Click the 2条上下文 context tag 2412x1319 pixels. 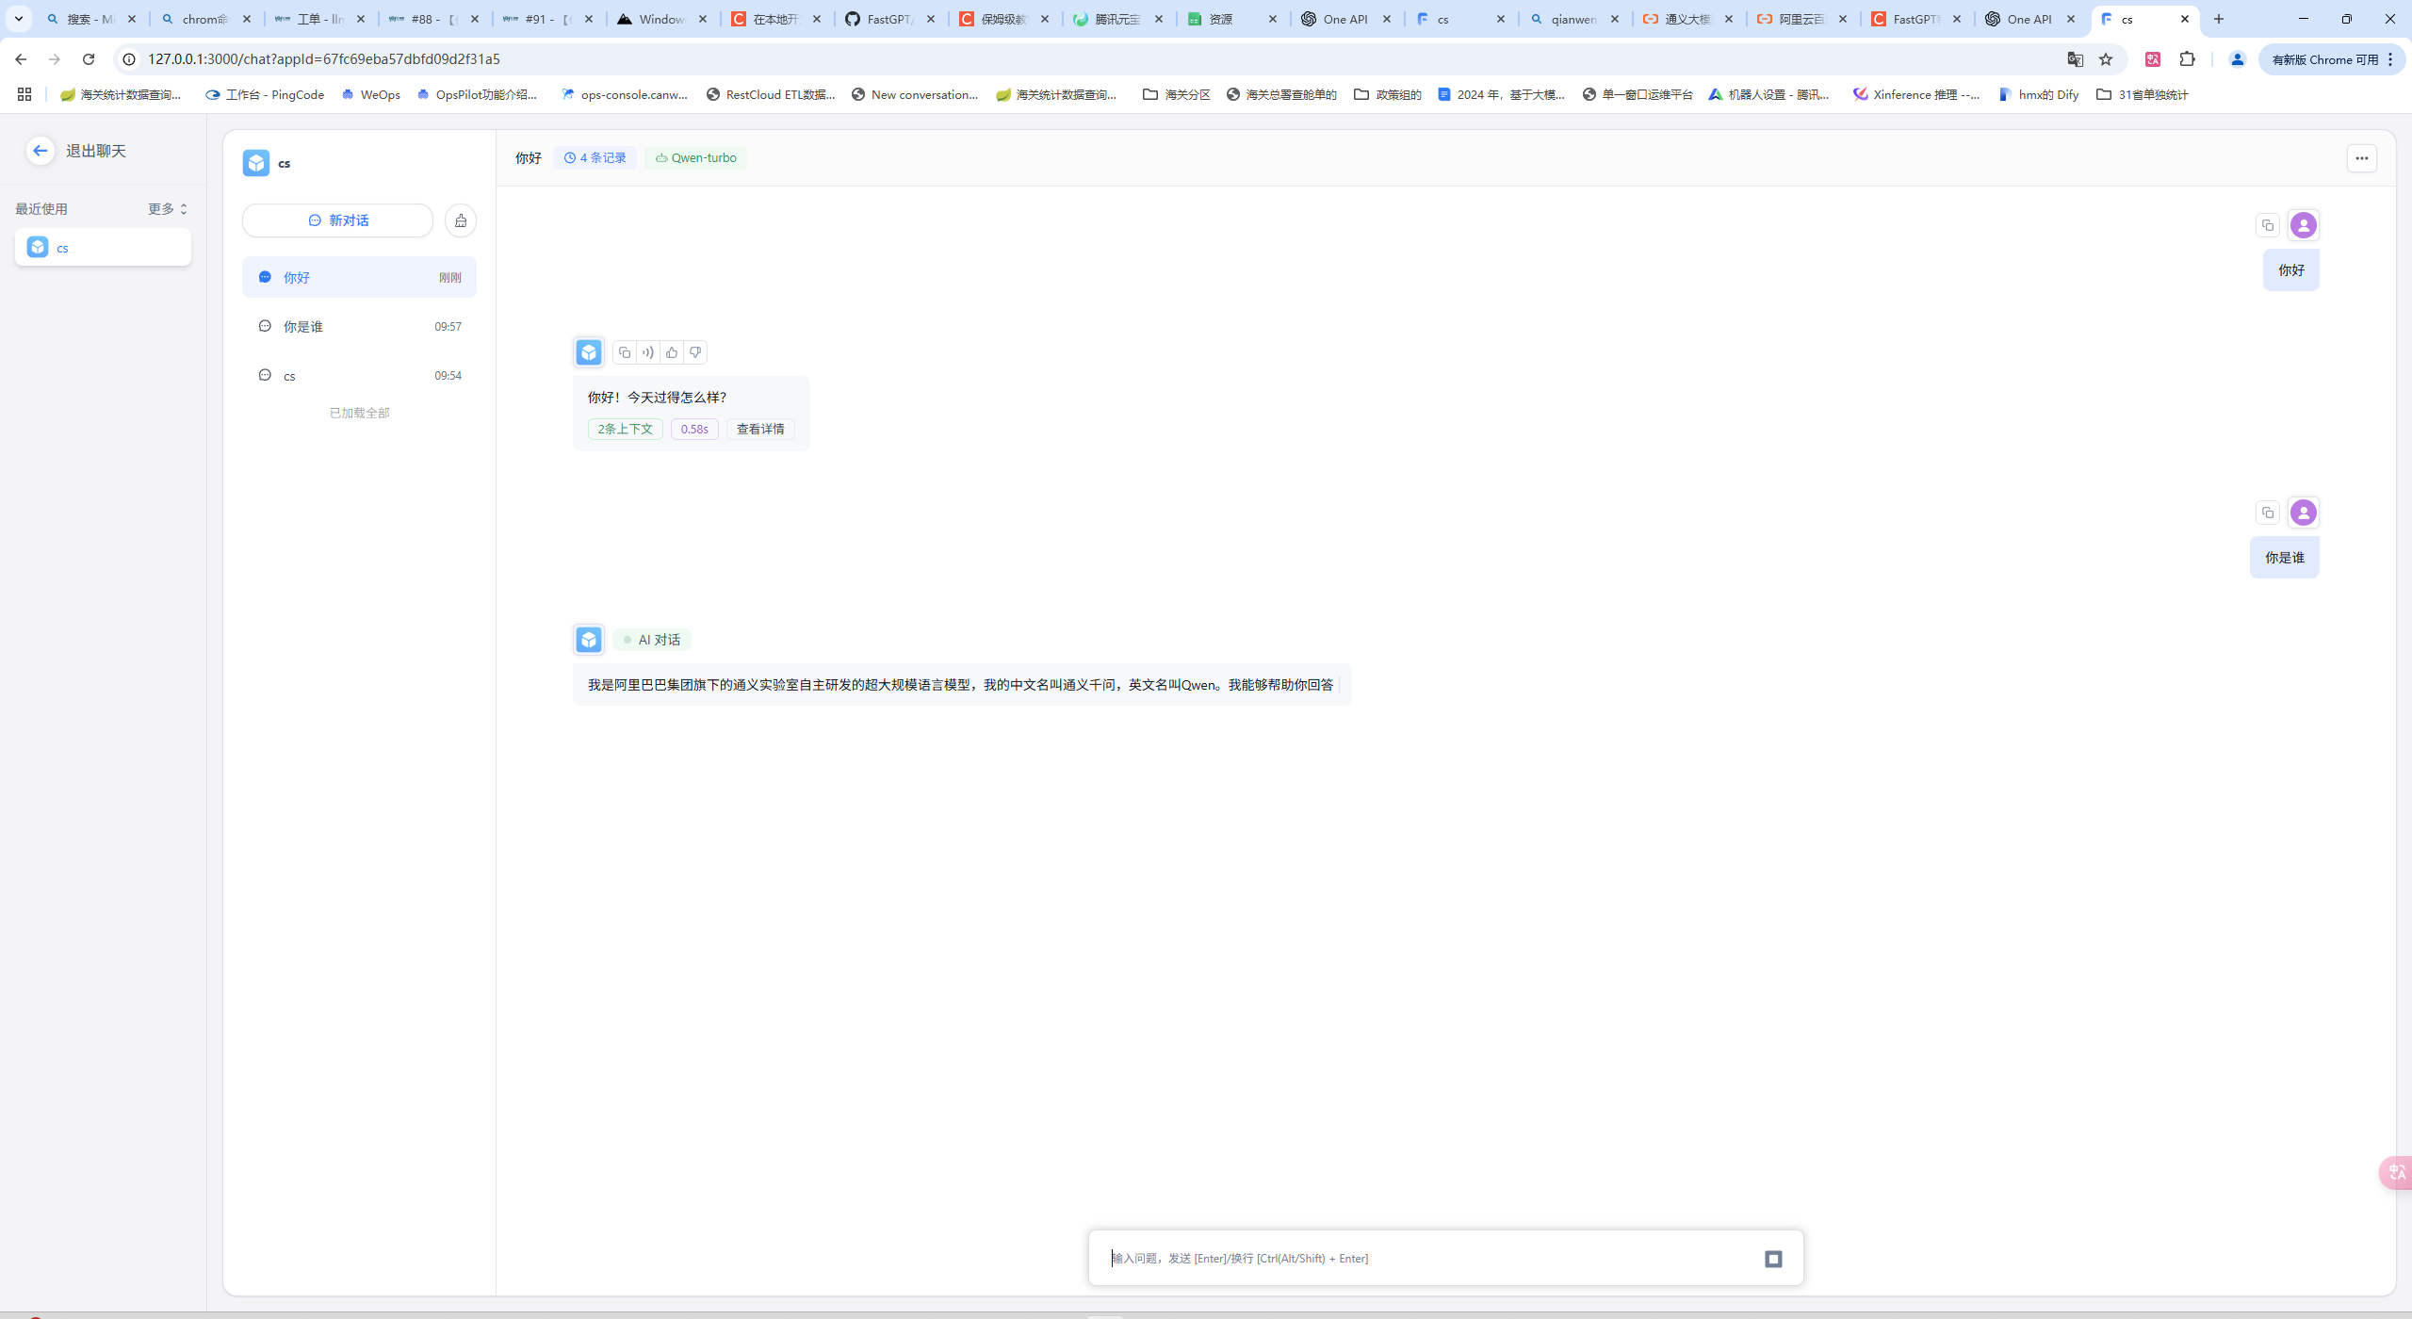tap(625, 430)
